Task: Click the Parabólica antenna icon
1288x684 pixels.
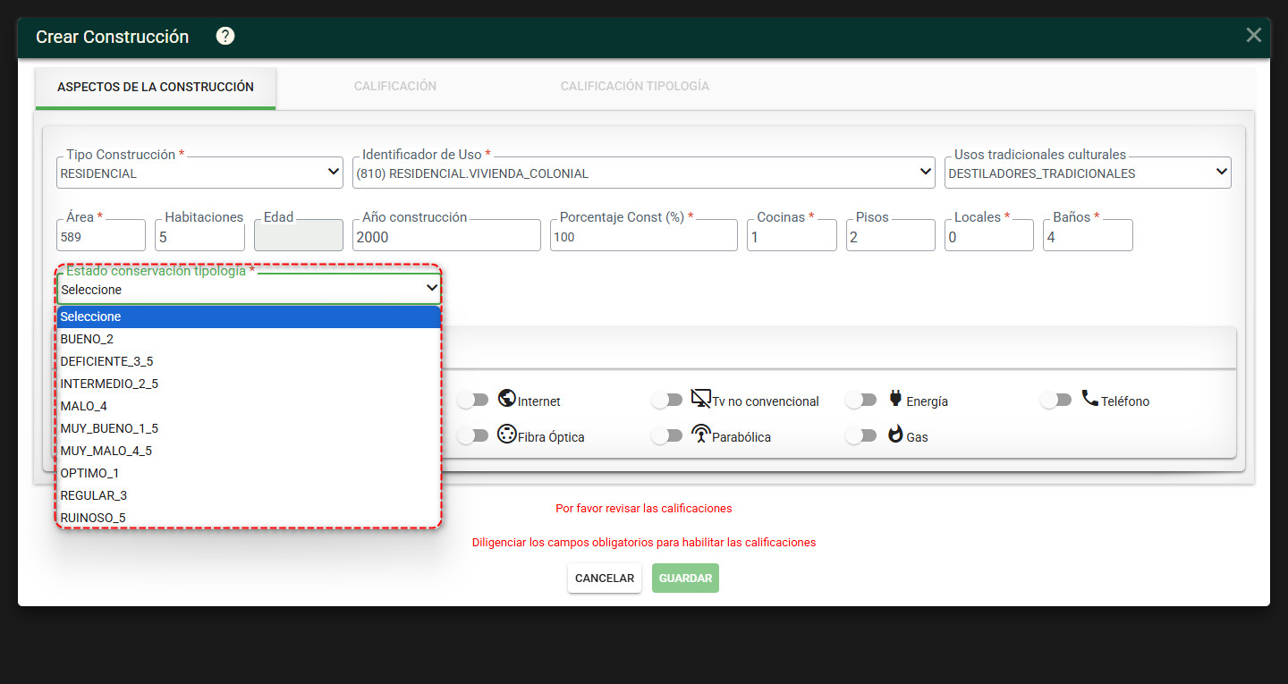Action: [701, 435]
